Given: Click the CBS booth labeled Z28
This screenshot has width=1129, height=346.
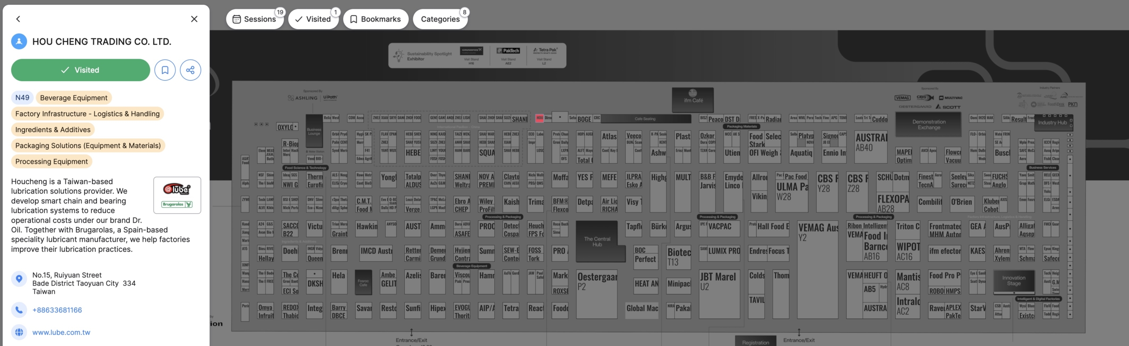Looking at the screenshot, I should [857, 192].
